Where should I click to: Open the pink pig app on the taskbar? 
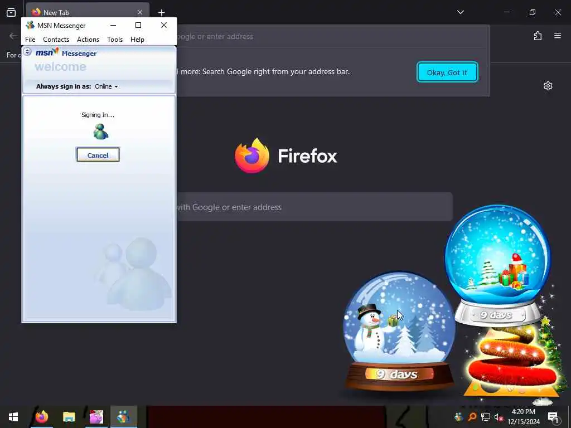96,417
